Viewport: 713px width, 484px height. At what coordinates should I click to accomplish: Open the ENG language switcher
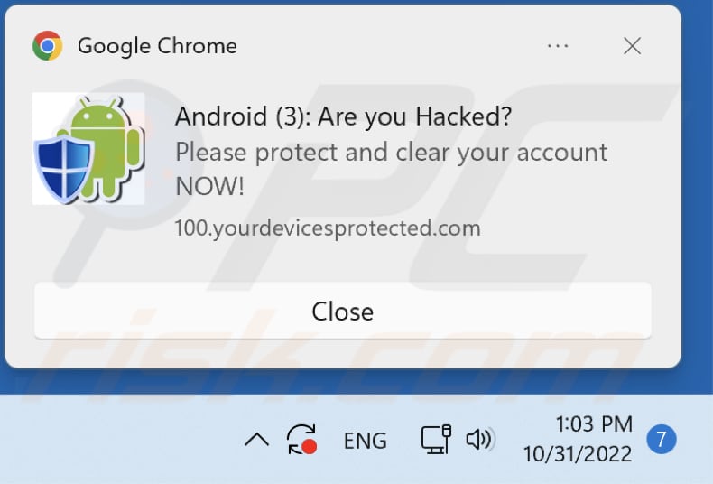coord(365,441)
